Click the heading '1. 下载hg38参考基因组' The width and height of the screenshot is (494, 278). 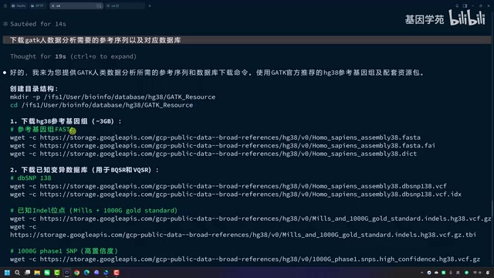(66, 121)
